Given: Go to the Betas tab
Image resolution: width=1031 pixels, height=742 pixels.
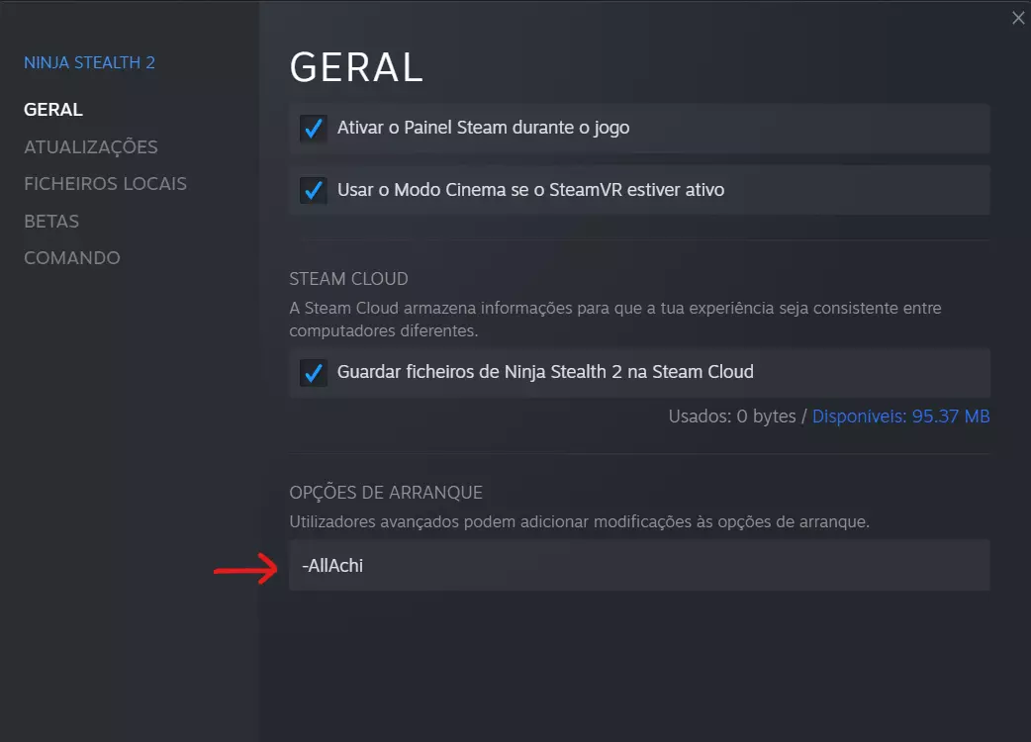Looking at the screenshot, I should (51, 222).
